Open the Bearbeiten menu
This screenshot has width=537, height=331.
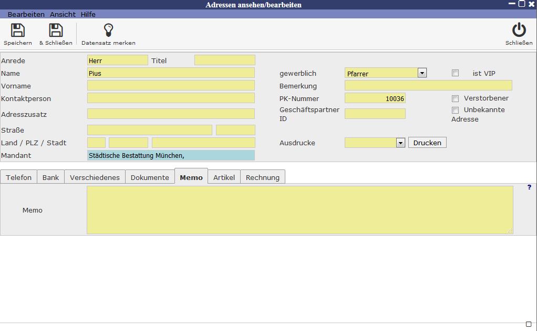click(26, 14)
